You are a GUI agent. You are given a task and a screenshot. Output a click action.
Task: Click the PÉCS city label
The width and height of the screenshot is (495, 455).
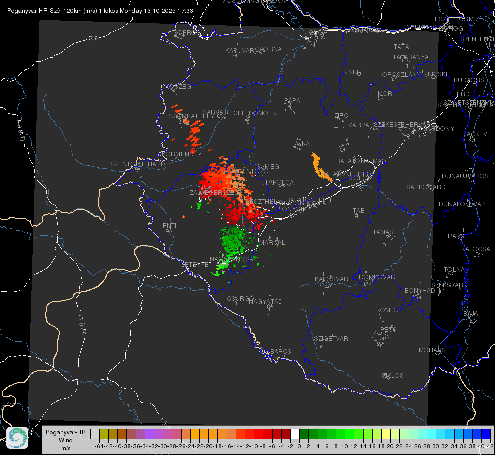click(388, 329)
